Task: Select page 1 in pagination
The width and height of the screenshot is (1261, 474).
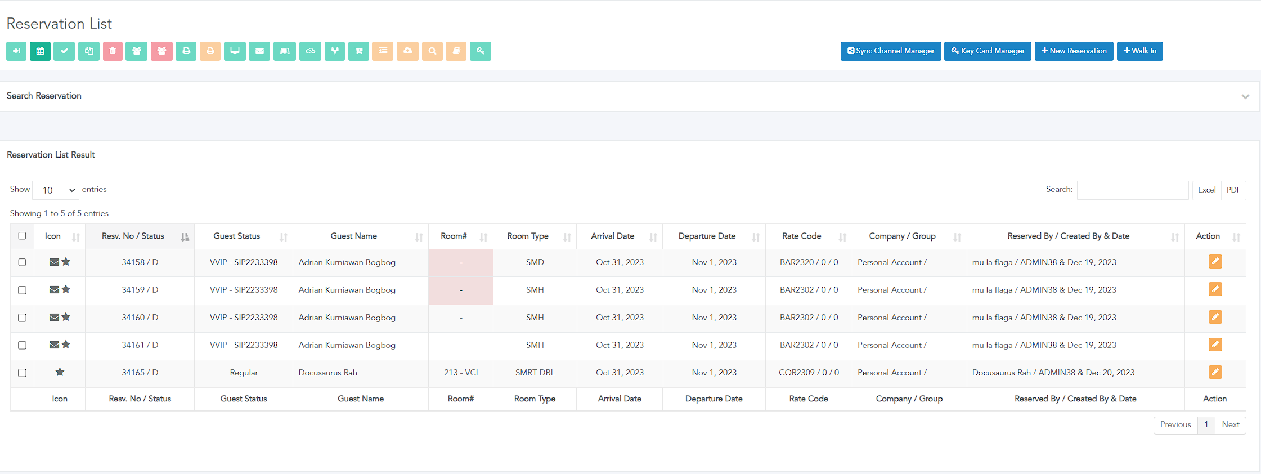Action: coord(1206,425)
